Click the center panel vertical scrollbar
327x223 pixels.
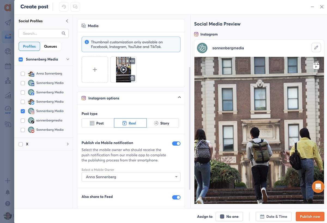(190, 128)
